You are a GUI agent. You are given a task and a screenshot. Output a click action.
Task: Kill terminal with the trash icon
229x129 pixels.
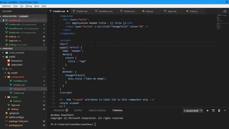coord(219,111)
